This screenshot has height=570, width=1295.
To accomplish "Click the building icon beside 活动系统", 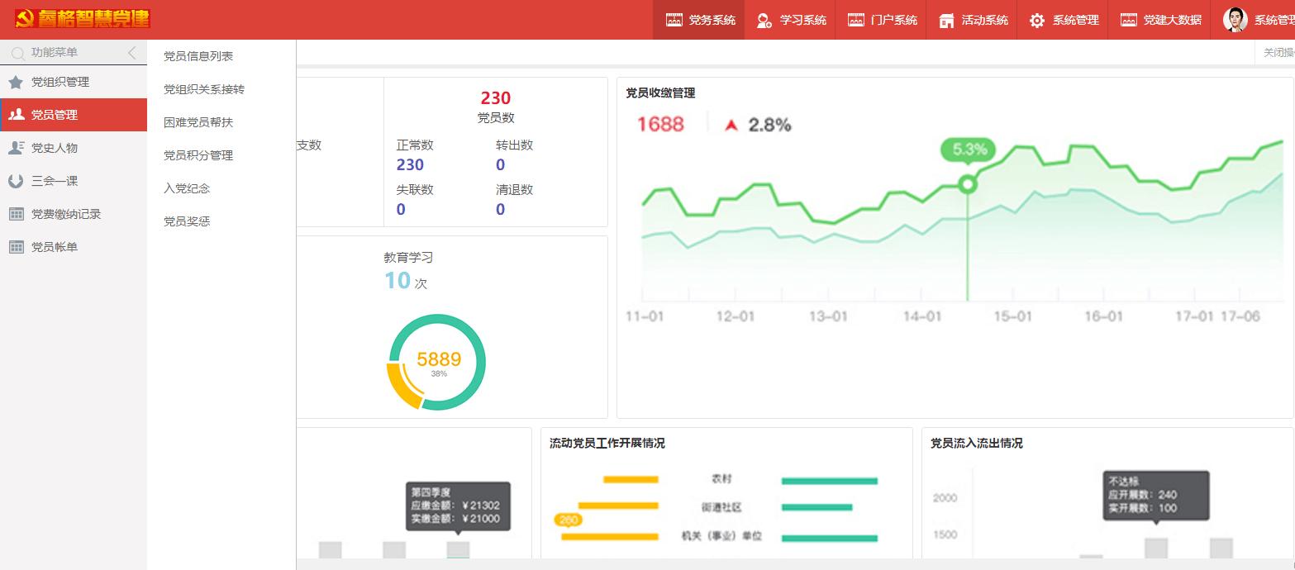I will click(x=946, y=20).
